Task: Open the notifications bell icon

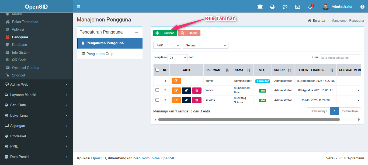Action: (310, 7)
